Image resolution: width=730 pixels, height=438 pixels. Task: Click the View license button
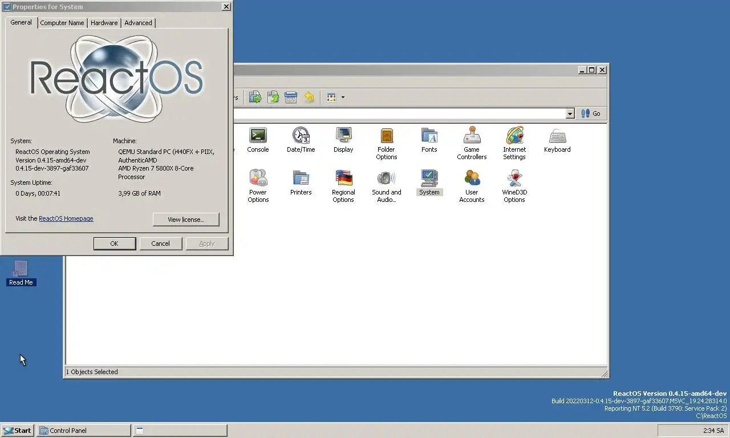click(186, 220)
